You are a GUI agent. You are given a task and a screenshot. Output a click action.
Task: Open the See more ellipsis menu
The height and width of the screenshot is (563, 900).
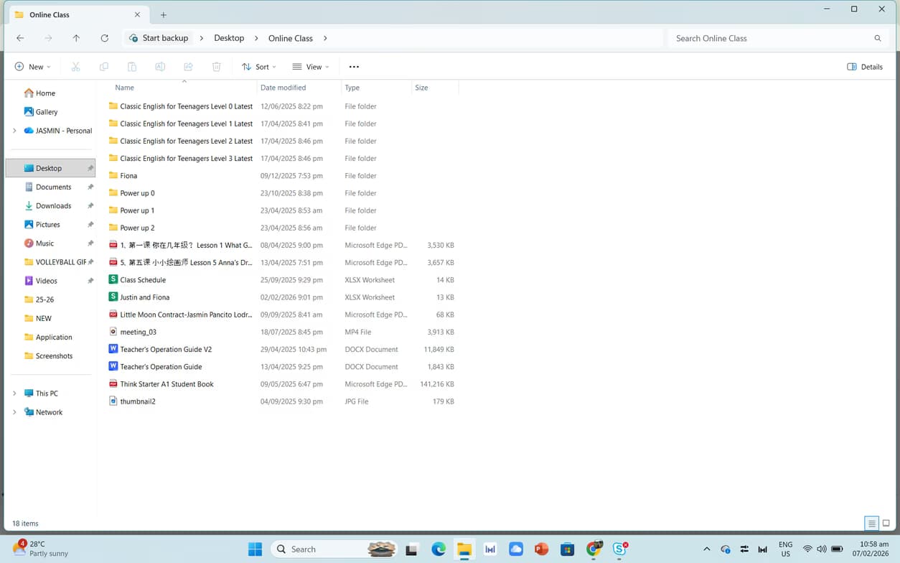(x=354, y=67)
